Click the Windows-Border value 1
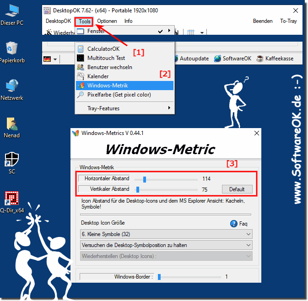The image size is (308, 301). [227, 277]
